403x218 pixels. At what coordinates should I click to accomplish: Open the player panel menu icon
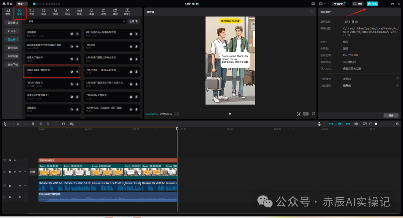tap(312, 12)
